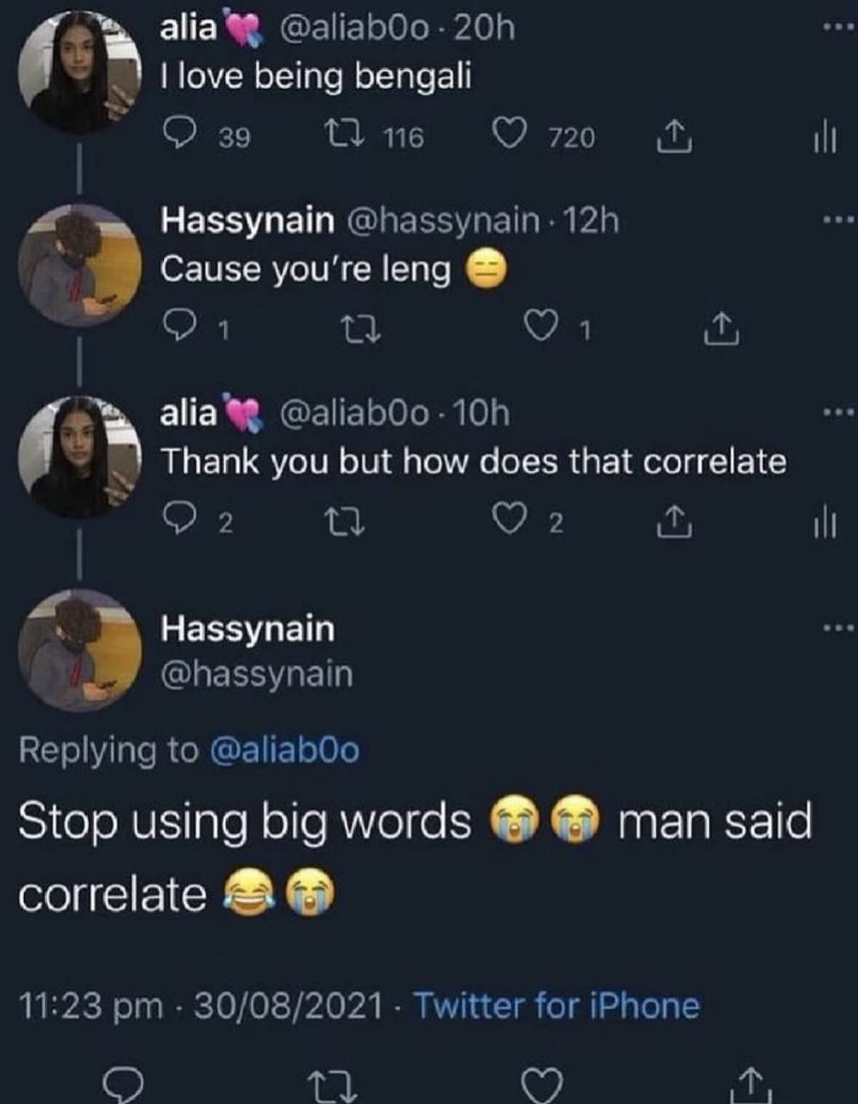View analytics for first alia tweet
858x1104 pixels.
(x=824, y=138)
